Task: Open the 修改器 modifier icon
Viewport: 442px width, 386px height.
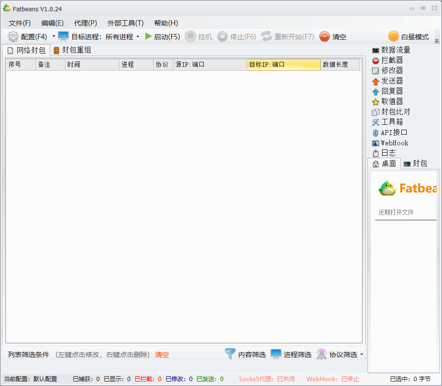Action: (376, 71)
